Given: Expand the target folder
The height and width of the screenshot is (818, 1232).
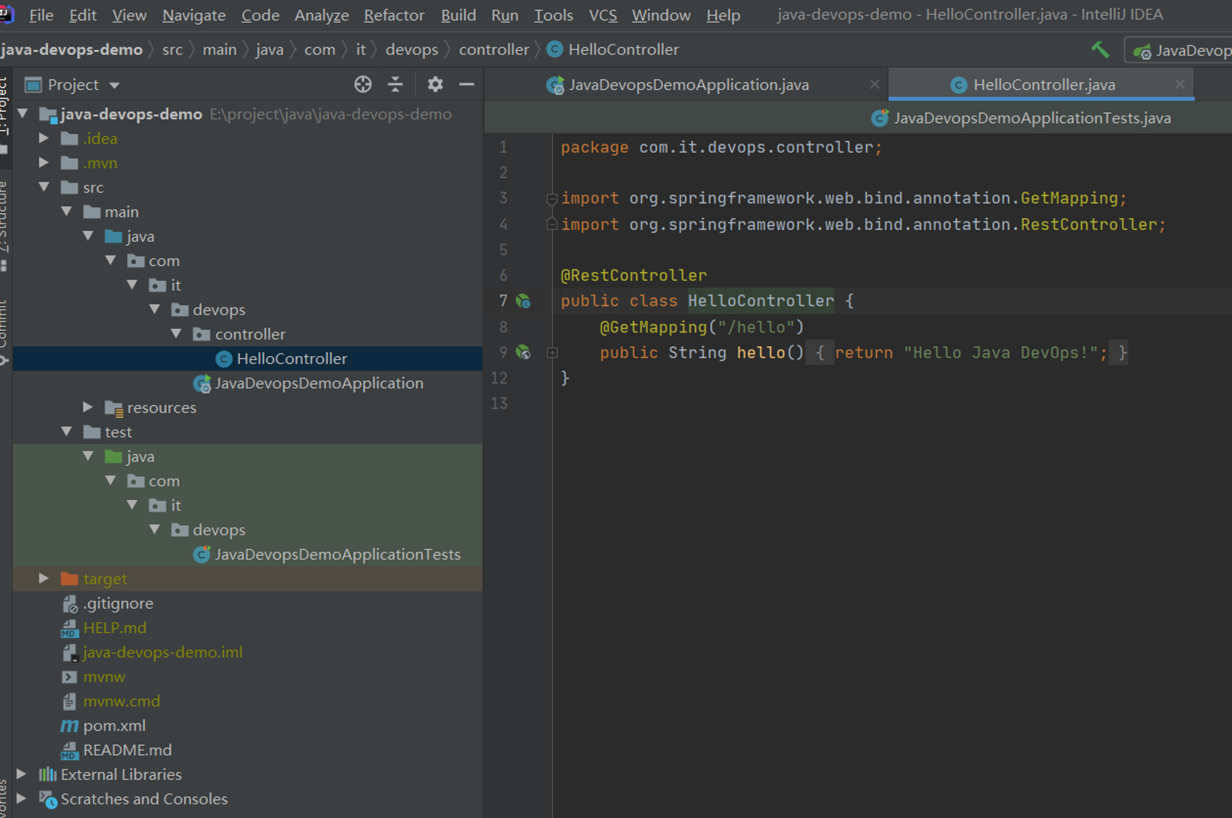Looking at the screenshot, I should [43, 578].
